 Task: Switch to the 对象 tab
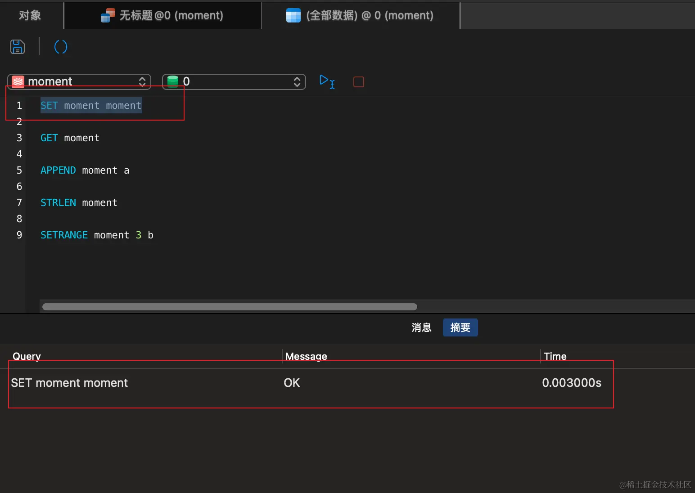click(x=30, y=15)
